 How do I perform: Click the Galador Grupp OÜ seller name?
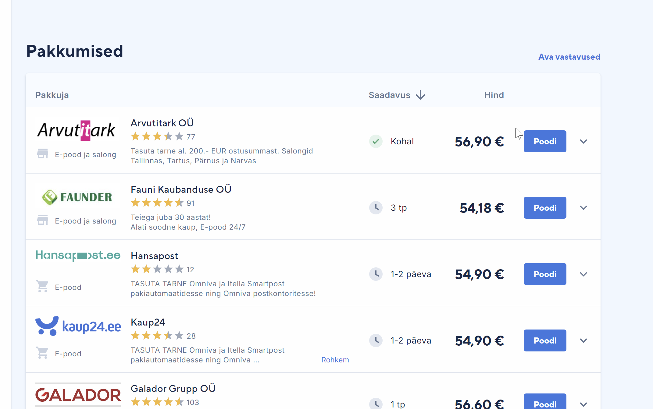pyautogui.click(x=173, y=389)
